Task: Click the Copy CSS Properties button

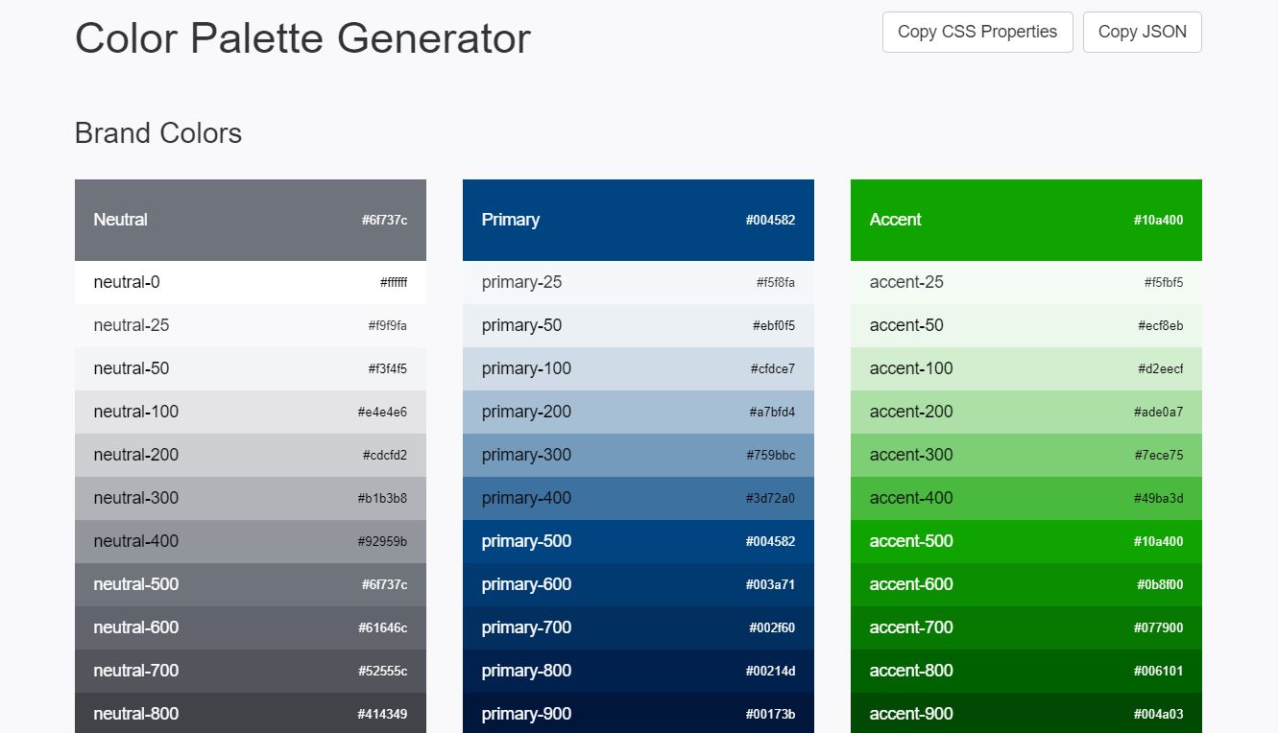Action: [x=977, y=32]
